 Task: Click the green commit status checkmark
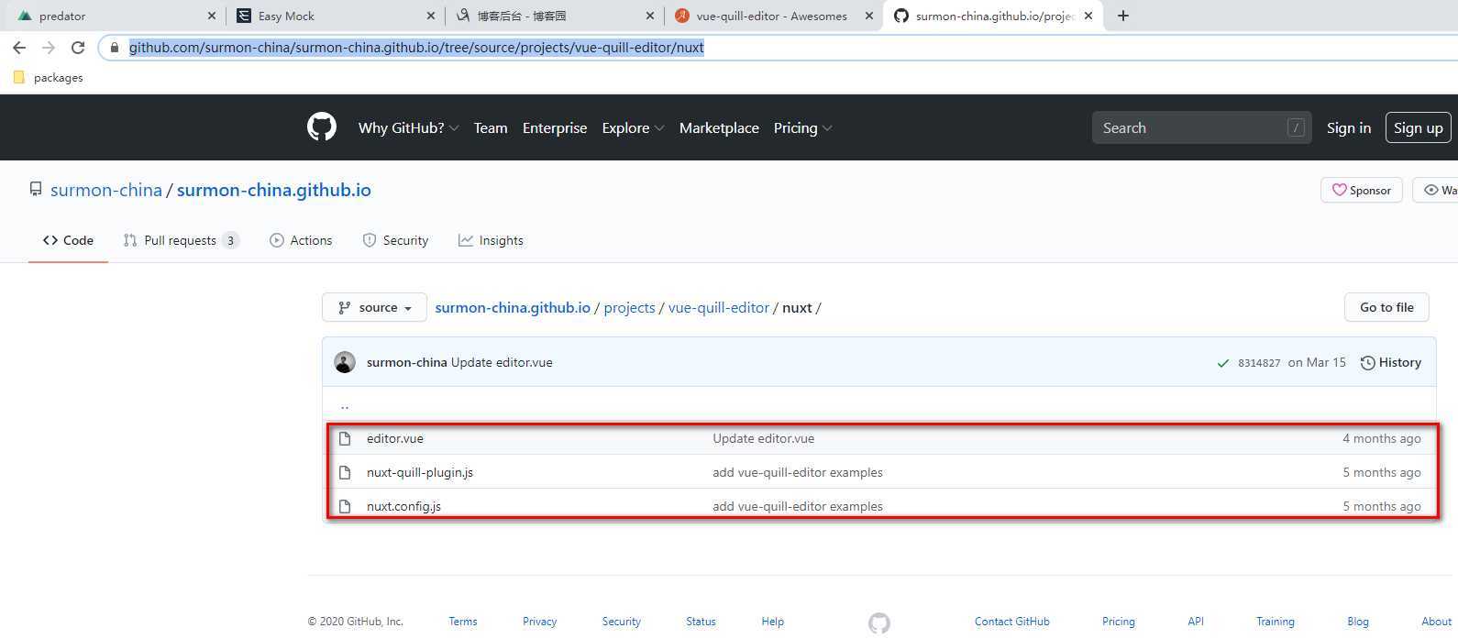[1222, 363]
